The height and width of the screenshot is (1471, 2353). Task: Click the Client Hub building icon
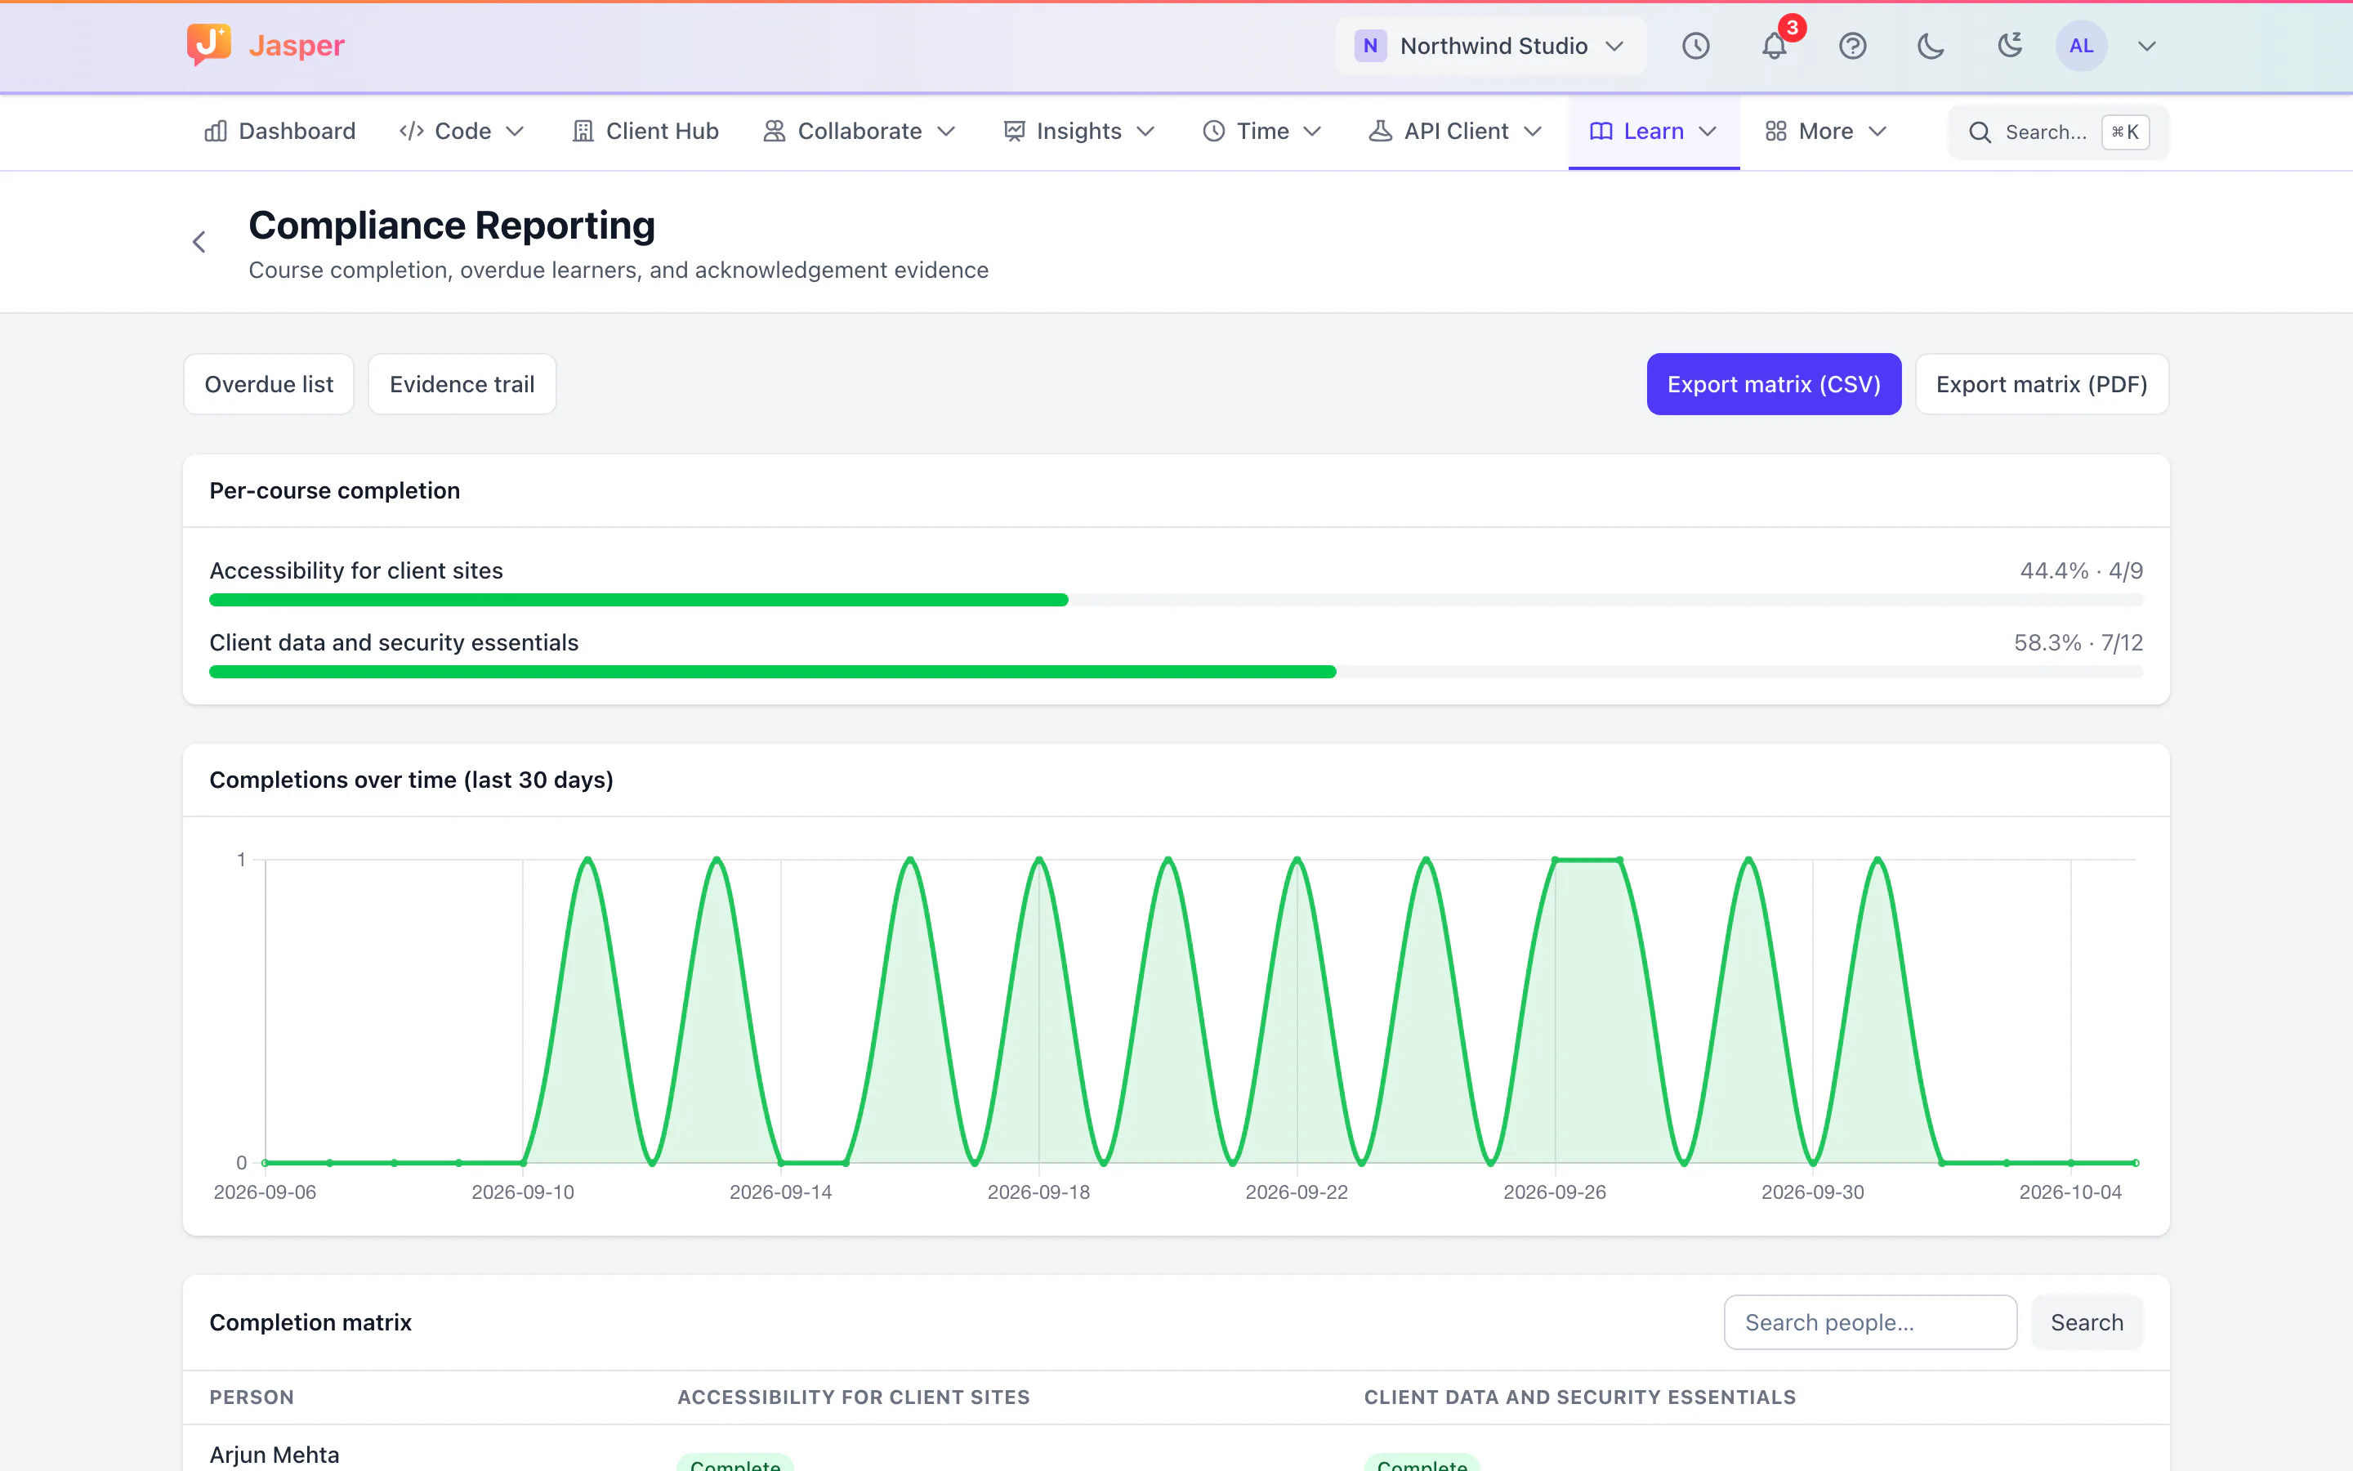point(583,132)
